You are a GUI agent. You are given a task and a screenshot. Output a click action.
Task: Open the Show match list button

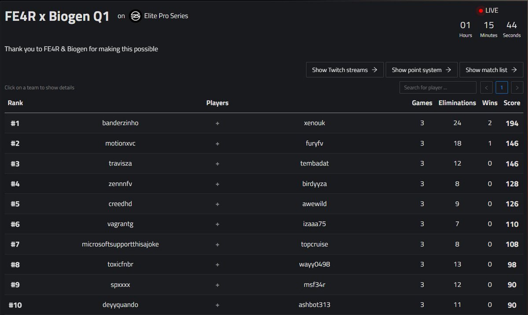pos(491,70)
